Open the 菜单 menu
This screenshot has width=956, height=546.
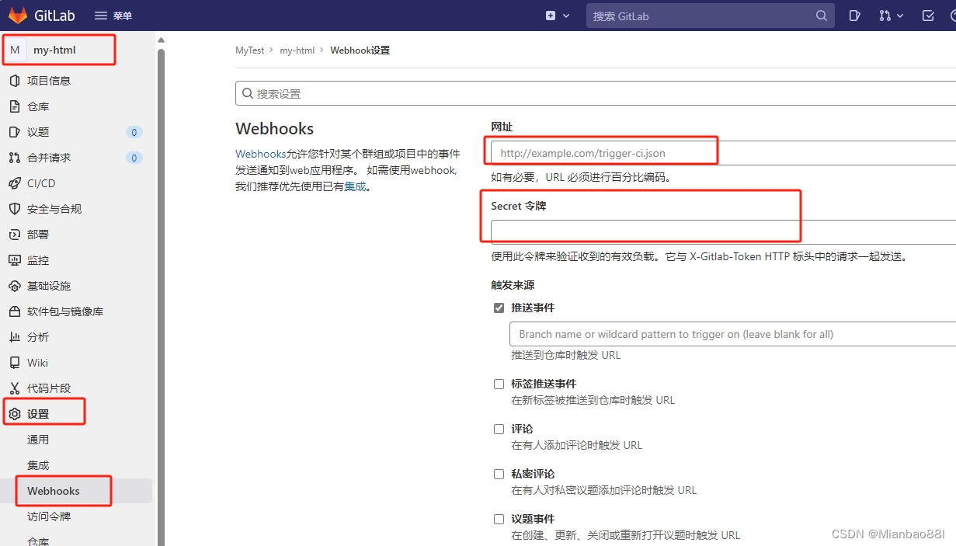(x=115, y=15)
